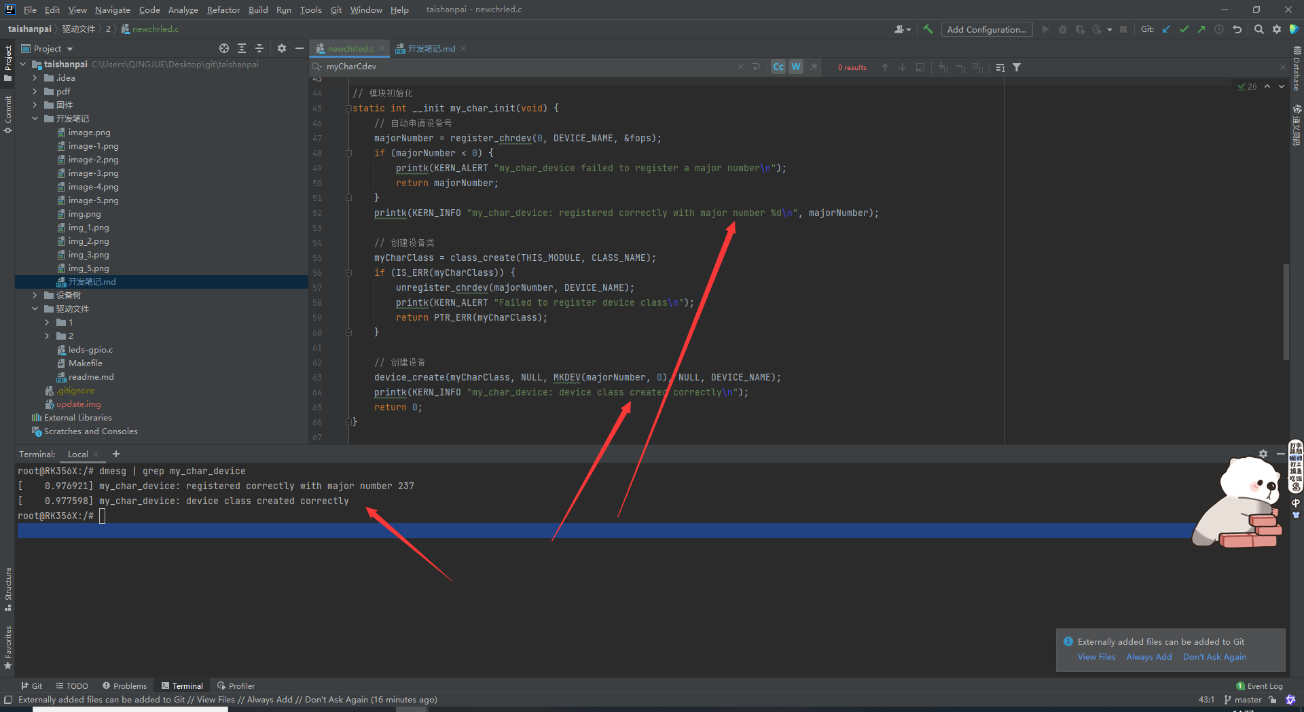The width and height of the screenshot is (1304, 712).
Task: Collapse all in Project panel
Action: (259, 48)
